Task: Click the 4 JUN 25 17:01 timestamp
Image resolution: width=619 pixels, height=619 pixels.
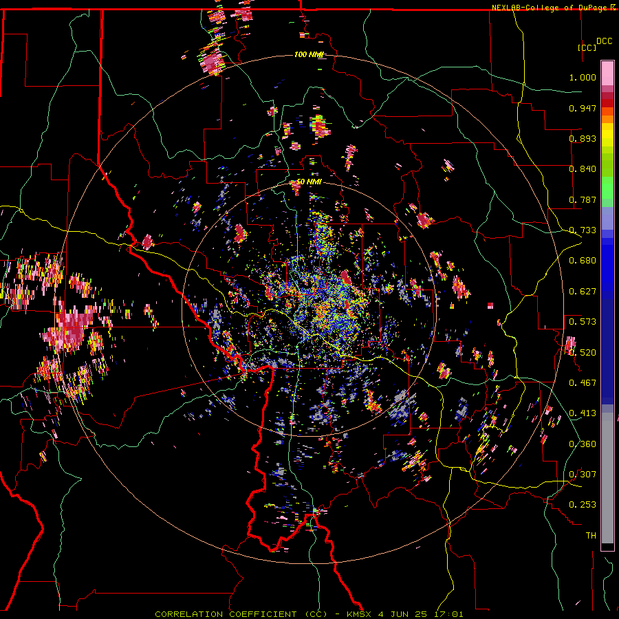Action: pos(420,614)
